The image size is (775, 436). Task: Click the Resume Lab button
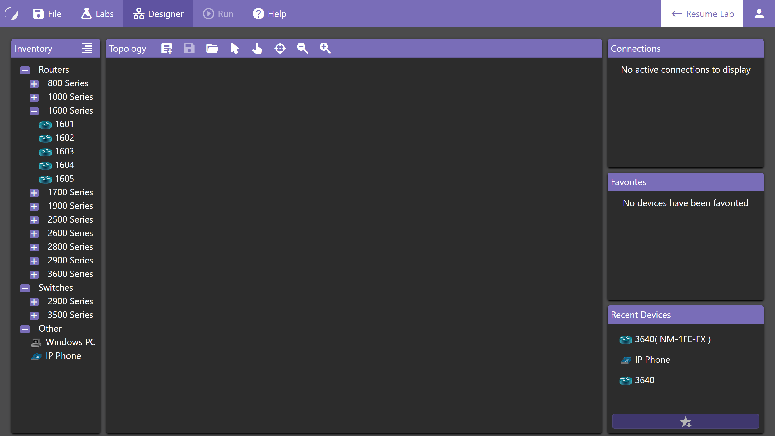click(702, 14)
